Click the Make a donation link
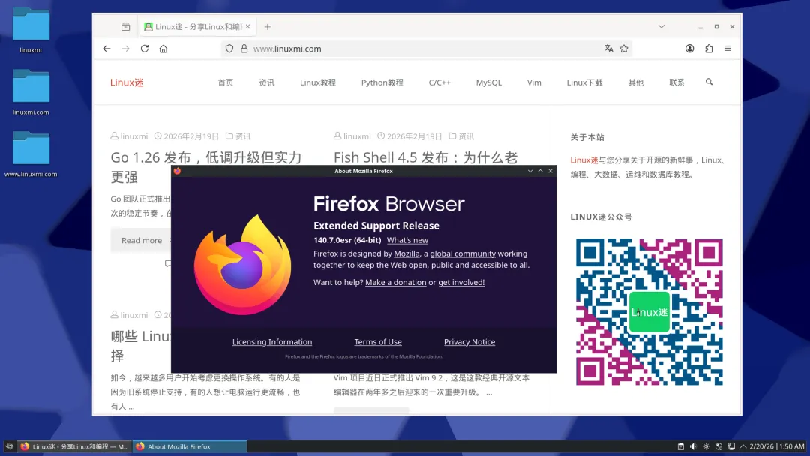 coord(396,282)
